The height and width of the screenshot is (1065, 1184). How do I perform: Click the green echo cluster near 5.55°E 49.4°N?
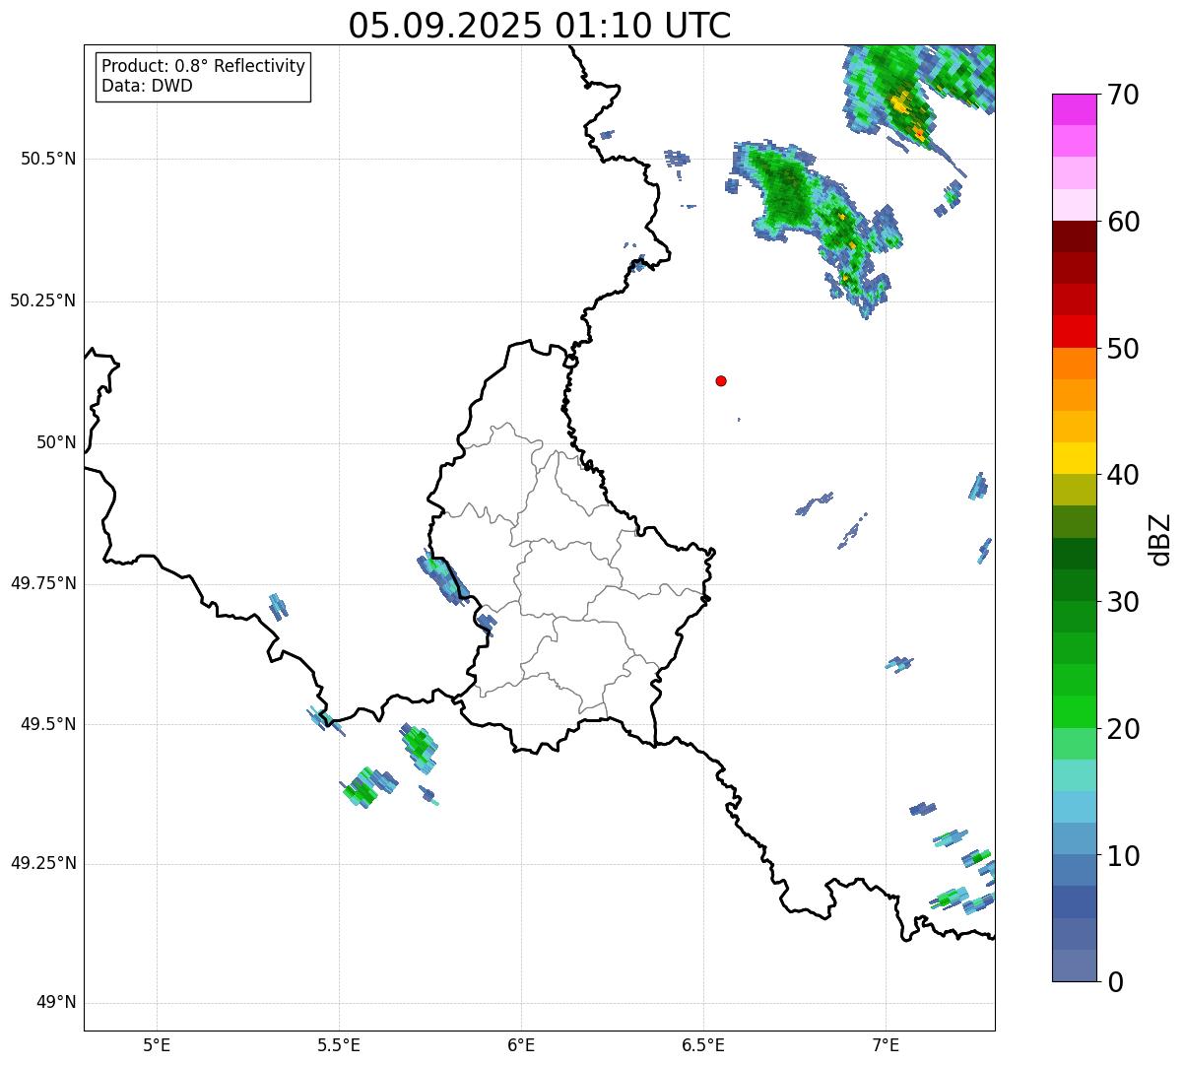[369, 788]
